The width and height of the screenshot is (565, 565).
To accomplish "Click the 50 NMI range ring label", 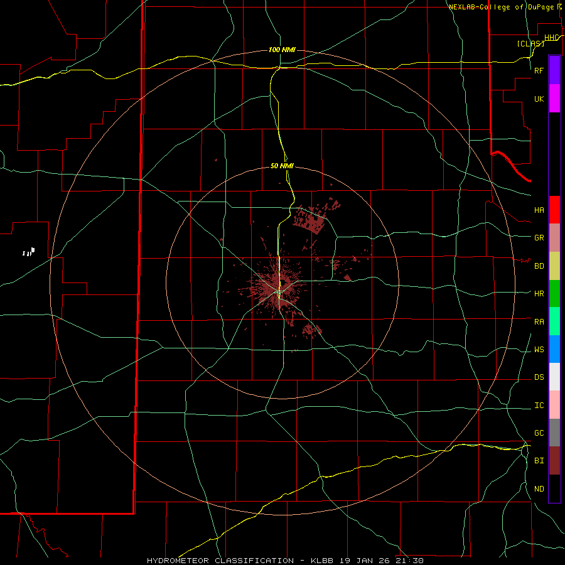I will (x=282, y=166).
